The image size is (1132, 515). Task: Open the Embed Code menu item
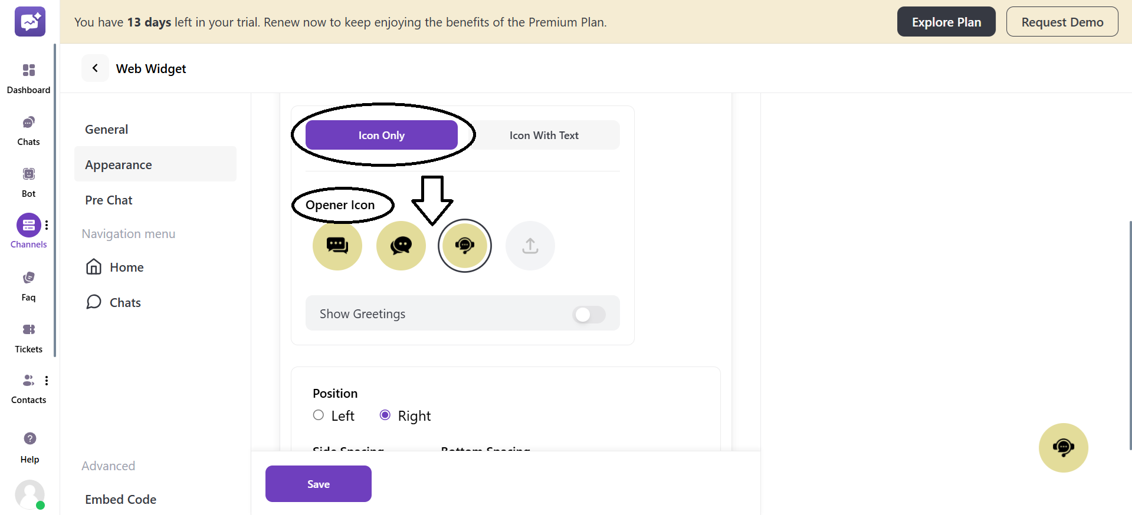[x=121, y=500]
